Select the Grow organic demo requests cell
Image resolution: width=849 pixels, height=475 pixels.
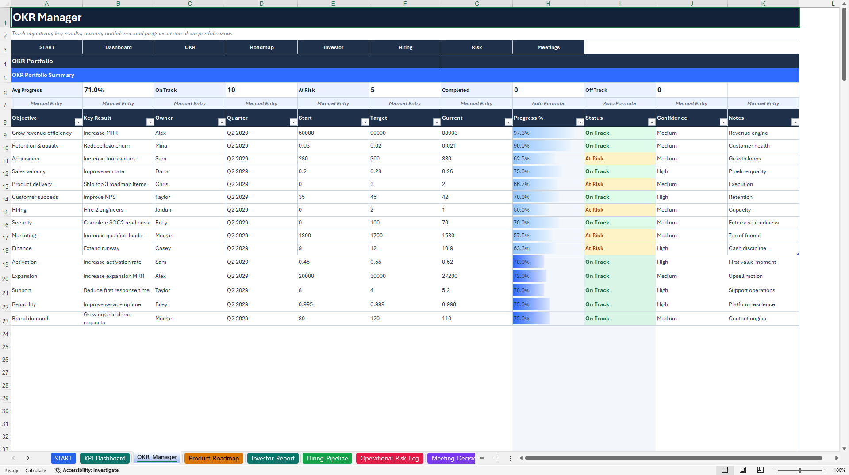[x=118, y=319]
